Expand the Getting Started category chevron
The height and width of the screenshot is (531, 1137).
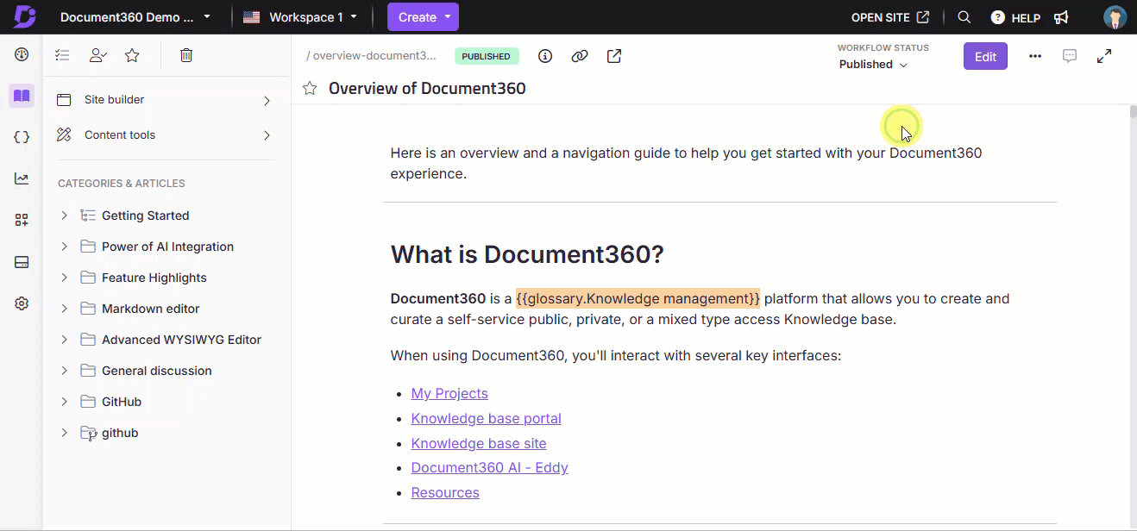[x=64, y=216]
